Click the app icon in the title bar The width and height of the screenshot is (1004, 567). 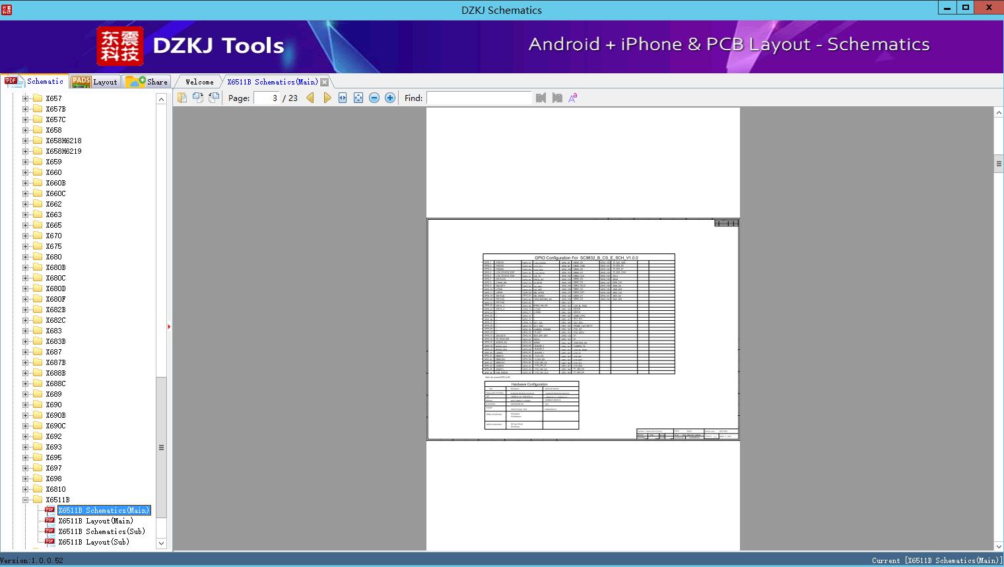[x=6, y=10]
